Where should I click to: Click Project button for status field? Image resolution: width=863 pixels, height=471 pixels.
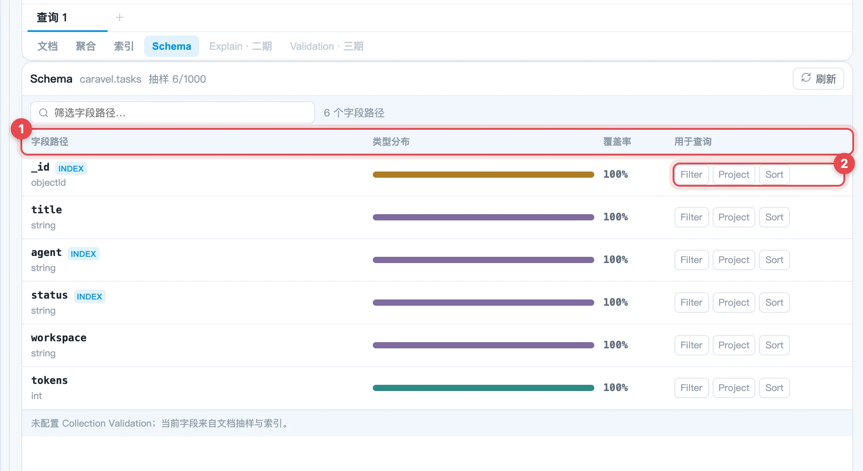pyautogui.click(x=734, y=303)
